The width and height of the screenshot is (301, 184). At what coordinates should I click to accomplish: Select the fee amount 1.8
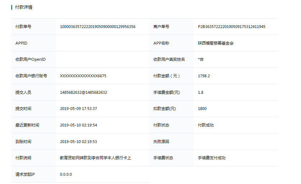tap(200, 92)
